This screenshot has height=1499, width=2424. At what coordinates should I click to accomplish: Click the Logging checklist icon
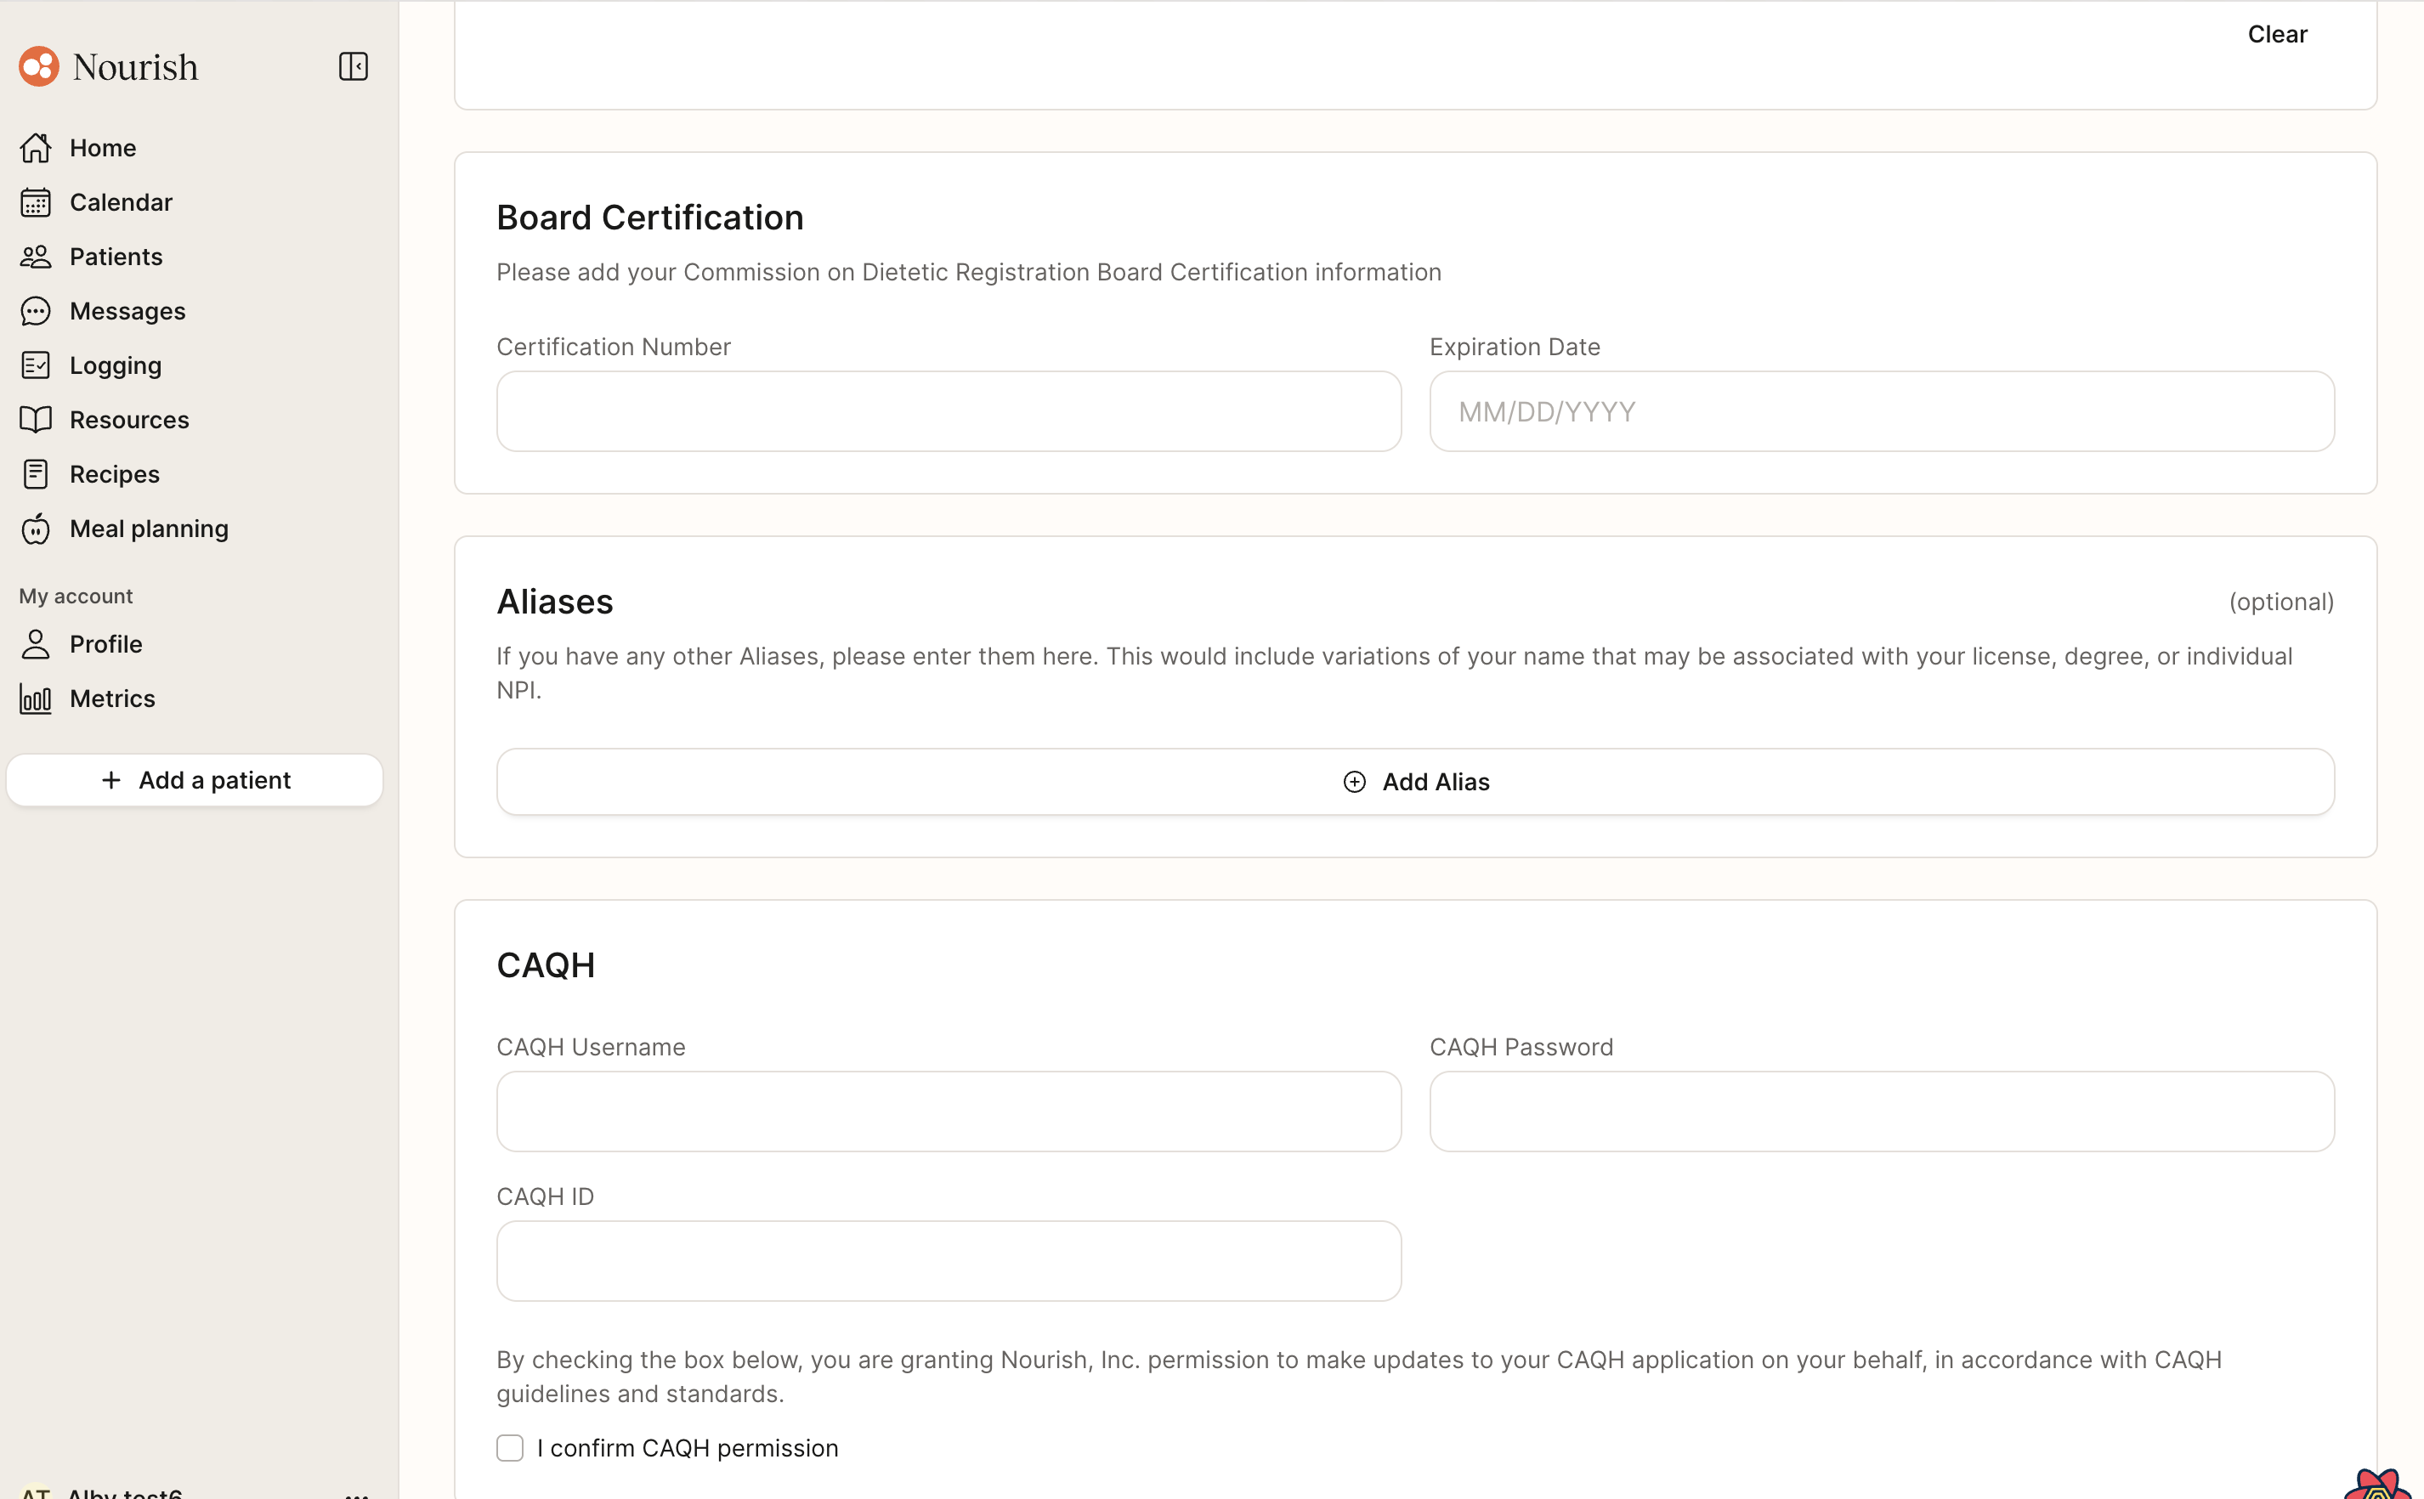pos(36,365)
